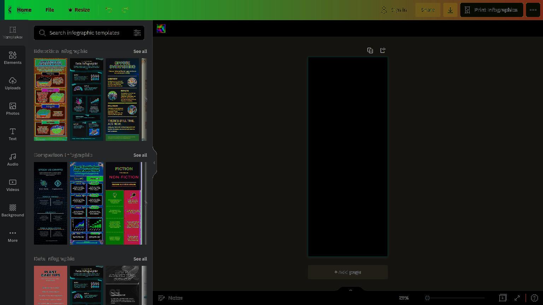The height and width of the screenshot is (305, 543).
Task: Open the Videos panel
Action: pos(13,185)
